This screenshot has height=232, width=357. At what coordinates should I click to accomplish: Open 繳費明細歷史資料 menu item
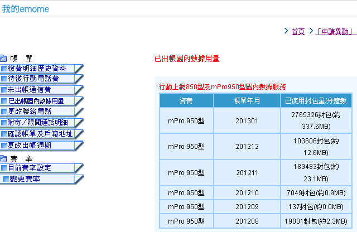(42, 69)
